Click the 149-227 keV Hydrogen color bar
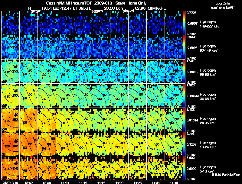The image size is (242, 184). pyautogui.click(x=184, y=23)
